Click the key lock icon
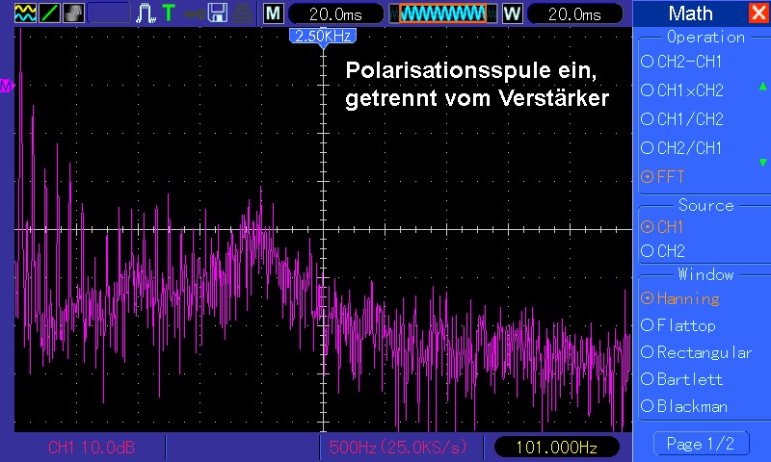The image size is (771, 462). pyautogui.click(x=195, y=14)
